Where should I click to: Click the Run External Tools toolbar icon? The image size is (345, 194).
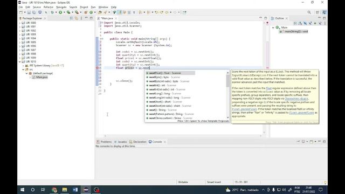77,12
